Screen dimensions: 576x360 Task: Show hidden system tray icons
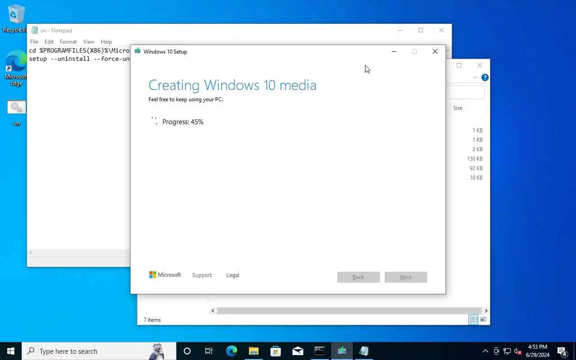click(x=485, y=351)
